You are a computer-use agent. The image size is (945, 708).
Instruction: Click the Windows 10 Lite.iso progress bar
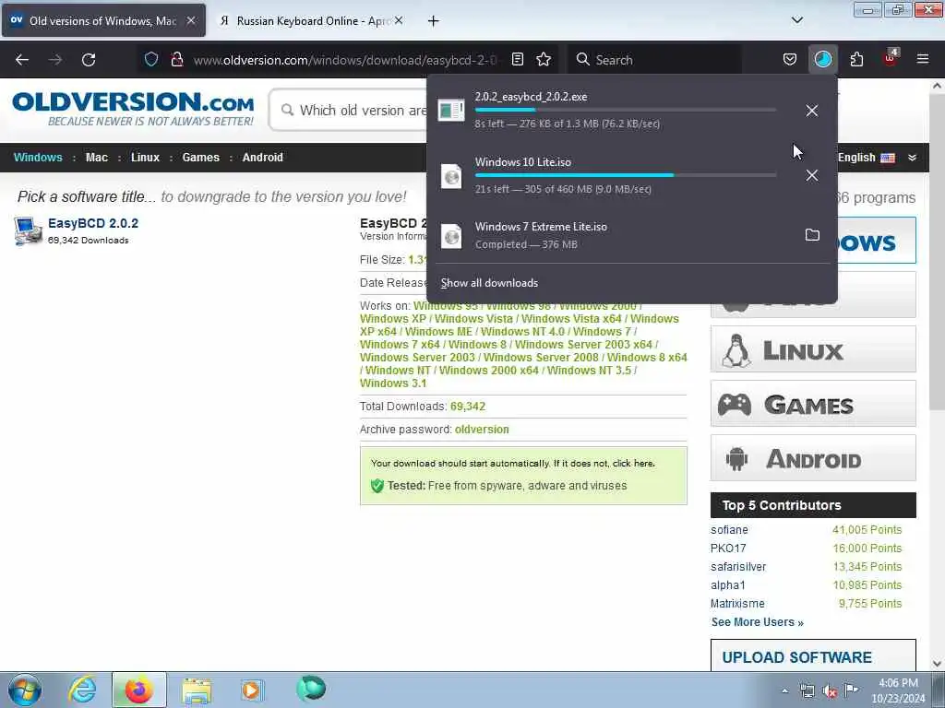[x=626, y=175]
